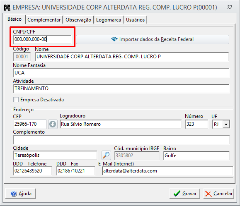240x206 pixels.
Task: Select the Nome Fantasia field
Action: (x=121, y=73)
